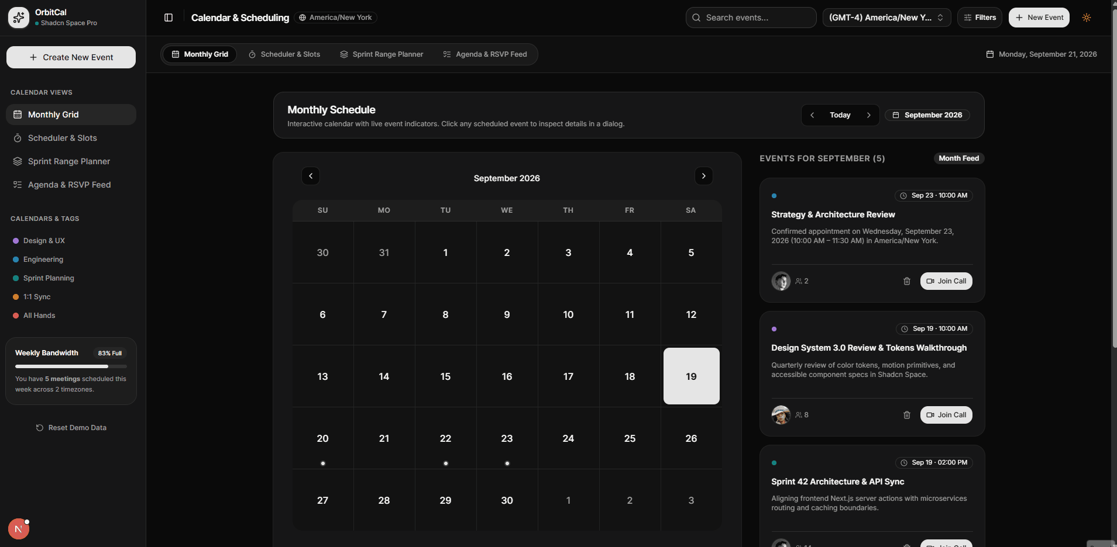1117x547 pixels.
Task: Switch to the Scheduler & Slots tab
Action: 284,54
